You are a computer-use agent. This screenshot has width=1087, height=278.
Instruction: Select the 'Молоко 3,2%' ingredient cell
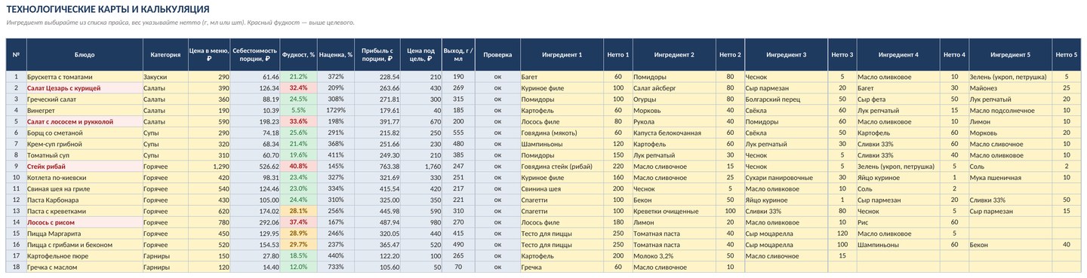(x=674, y=256)
